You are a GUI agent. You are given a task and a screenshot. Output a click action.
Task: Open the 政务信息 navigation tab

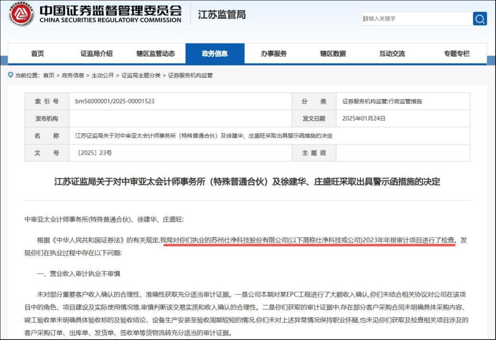coord(214,53)
